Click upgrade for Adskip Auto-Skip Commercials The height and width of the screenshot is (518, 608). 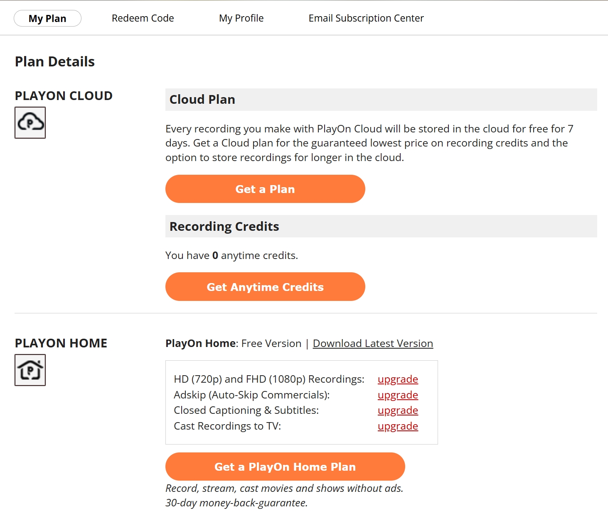[x=398, y=395]
